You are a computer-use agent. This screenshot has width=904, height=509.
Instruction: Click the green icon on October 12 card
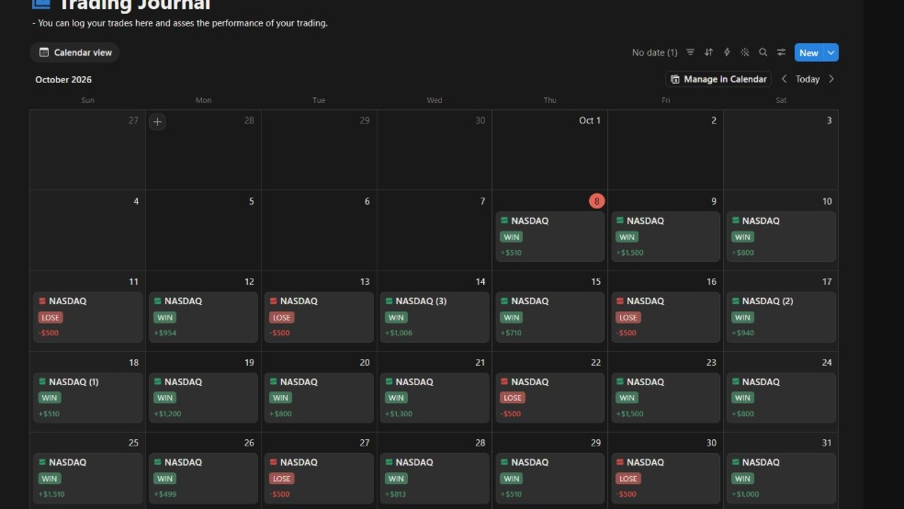click(157, 301)
